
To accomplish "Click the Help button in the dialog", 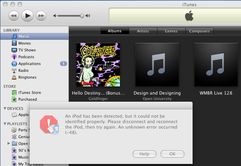I will point(144,154).
